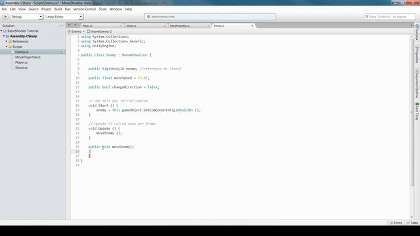The image size is (420, 236).
Task: Open the Tasks pad
Action: pos(412,223)
